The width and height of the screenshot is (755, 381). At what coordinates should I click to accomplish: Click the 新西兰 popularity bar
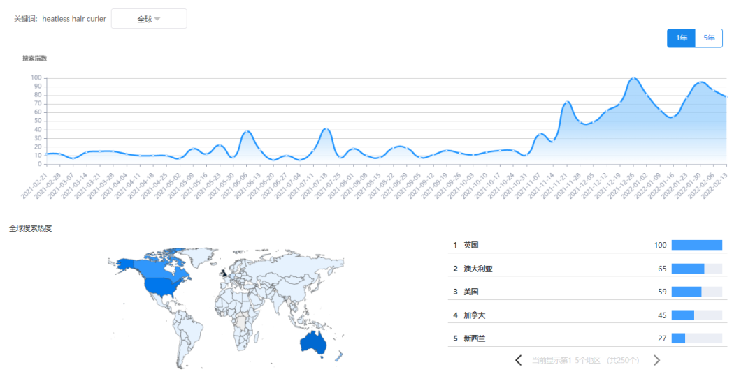(678, 338)
